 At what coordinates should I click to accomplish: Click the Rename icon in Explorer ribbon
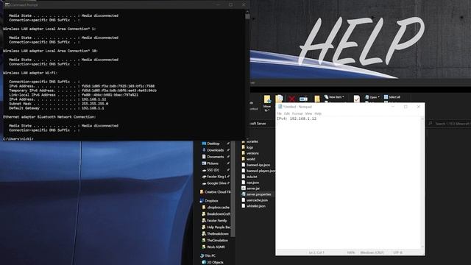(303, 99)
